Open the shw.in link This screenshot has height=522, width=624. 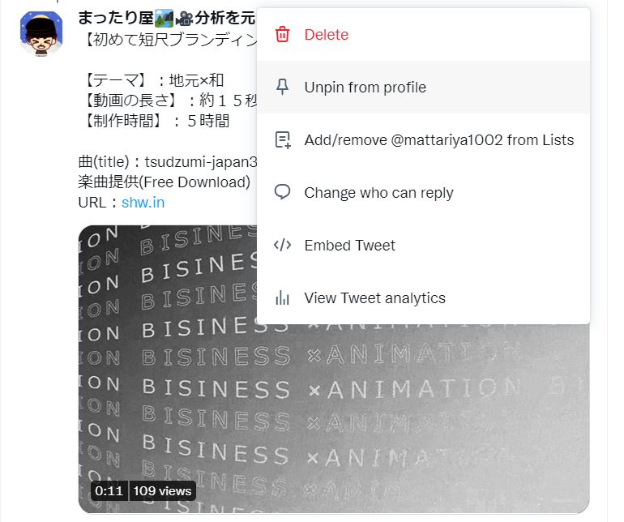[143, 203]
